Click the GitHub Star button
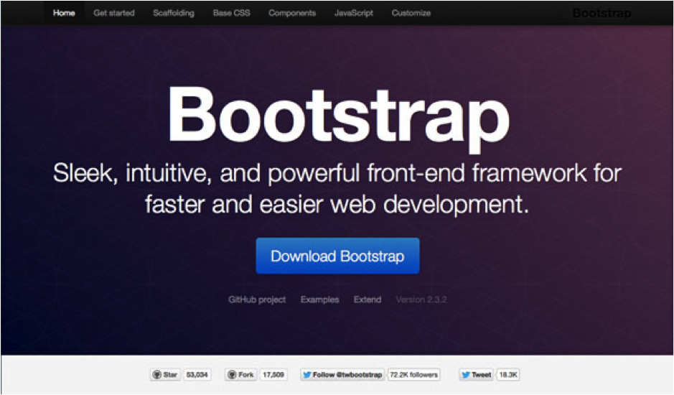This screenshot has width=674, height=395. click(166, 375)
